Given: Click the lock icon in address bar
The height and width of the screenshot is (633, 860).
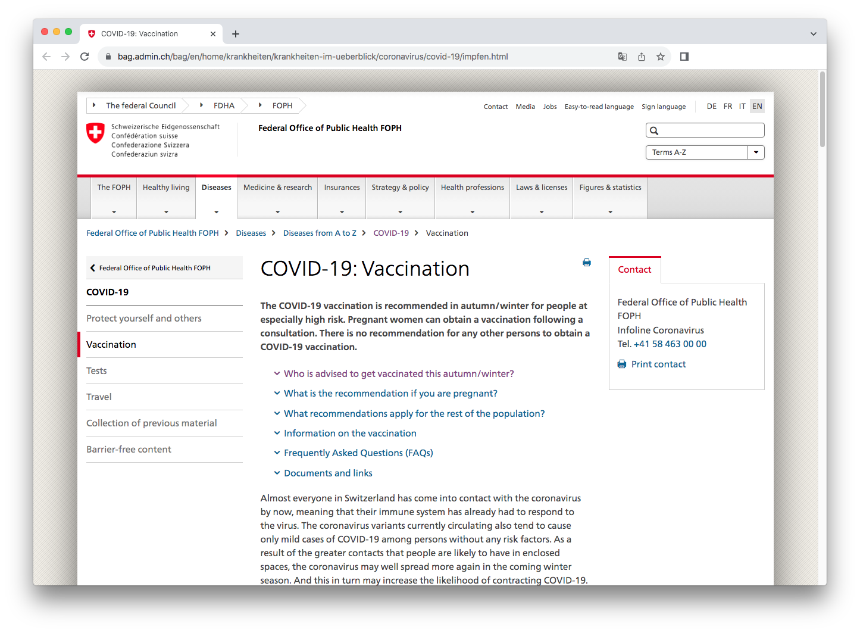Looking at the screenshot, I should coord(108,57).
